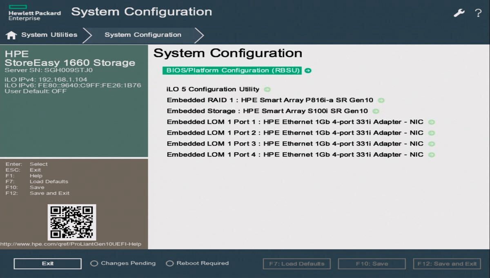Click the Exit button
This screenshot has width=490, height=278.
(47, 264)
